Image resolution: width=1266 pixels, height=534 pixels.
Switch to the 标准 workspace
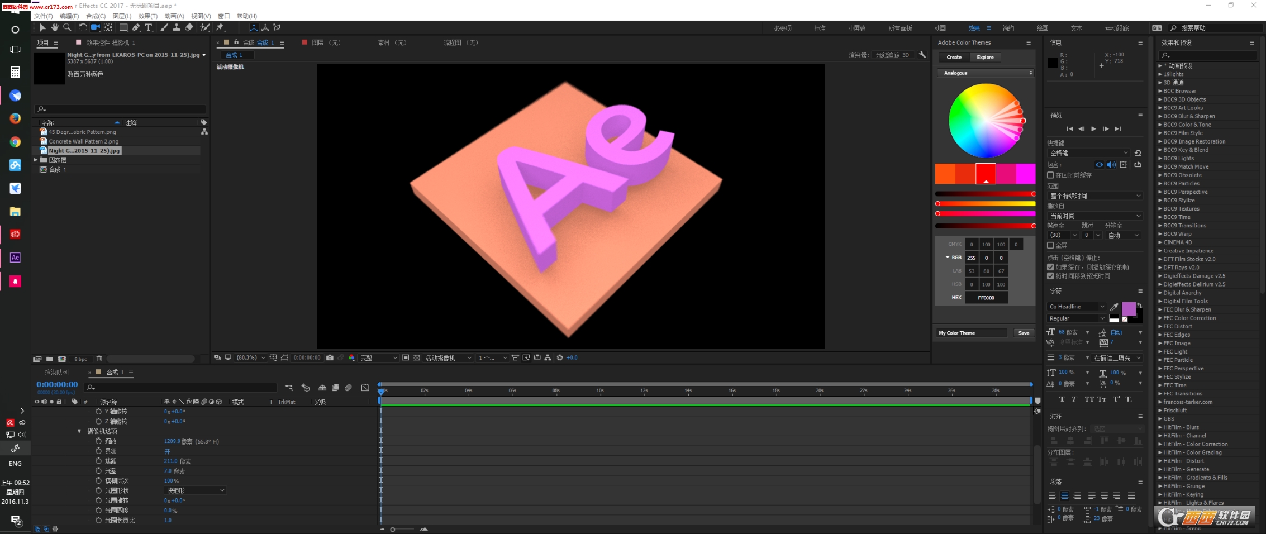click(820, 28)
